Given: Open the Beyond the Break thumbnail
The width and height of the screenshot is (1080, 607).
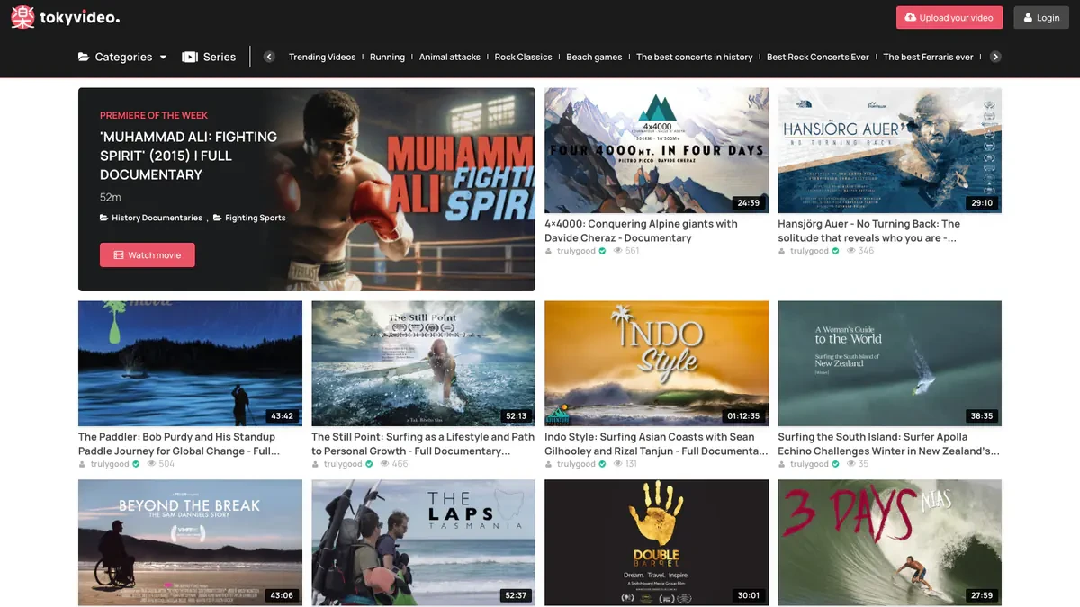Looking at the screenshot, I should 190,542.
